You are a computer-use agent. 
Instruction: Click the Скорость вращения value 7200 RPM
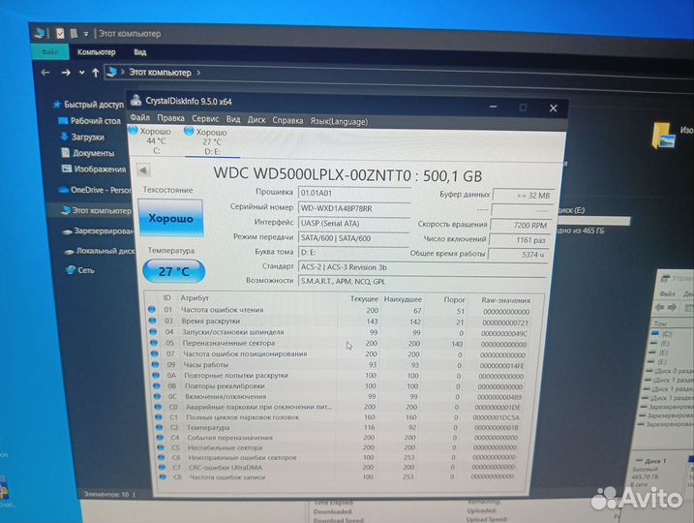[521, 225]
